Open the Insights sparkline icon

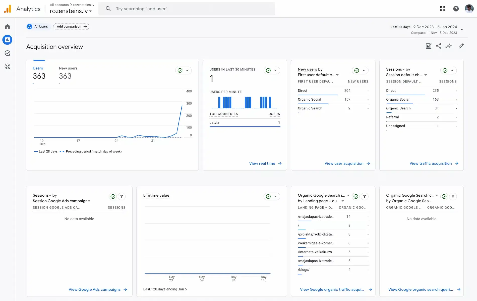pos(449,46)
